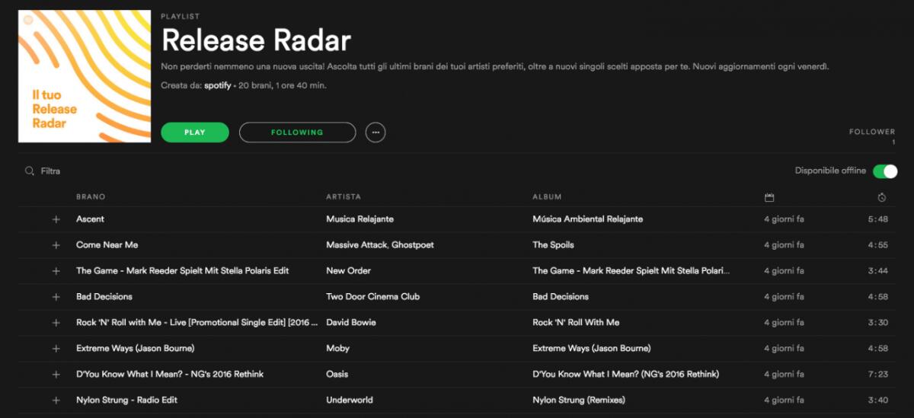Select the track title Ascent
The width and height of the screenshot is (914, 418).
pyautogui.click(x=90, y=219)
